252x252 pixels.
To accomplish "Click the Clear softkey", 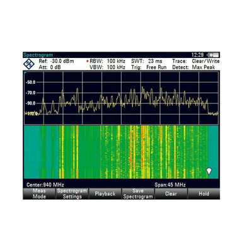I will (171, 193).
